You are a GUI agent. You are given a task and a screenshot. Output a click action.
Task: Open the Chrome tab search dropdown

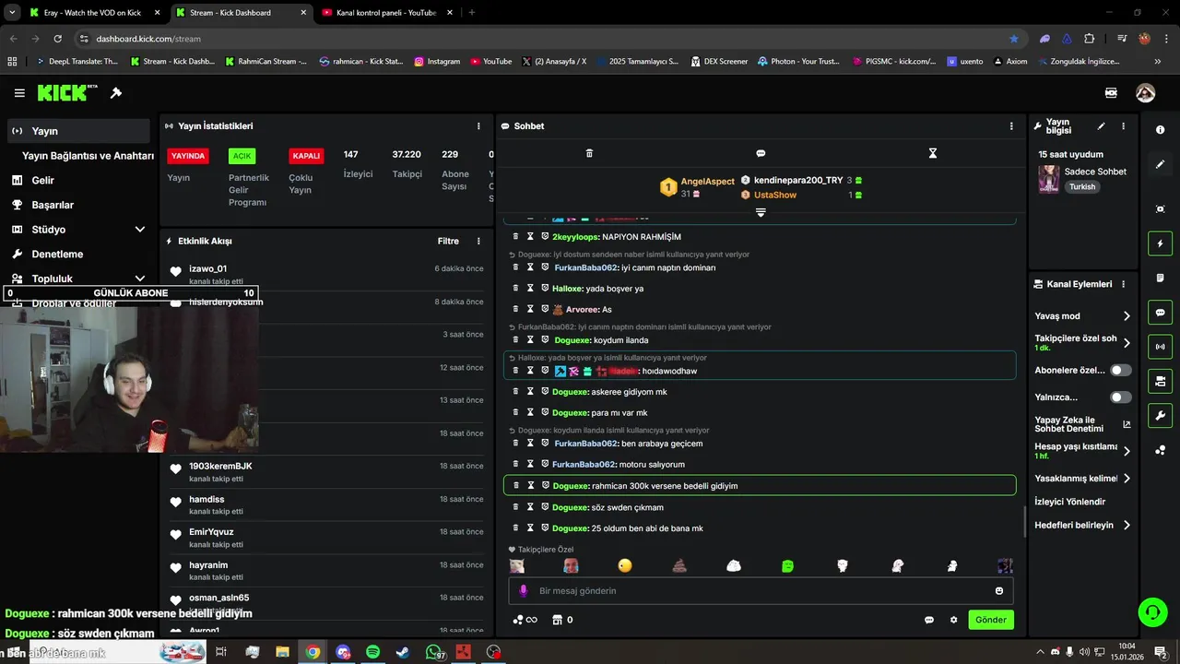pyautogui.click(x=13, y=13)
